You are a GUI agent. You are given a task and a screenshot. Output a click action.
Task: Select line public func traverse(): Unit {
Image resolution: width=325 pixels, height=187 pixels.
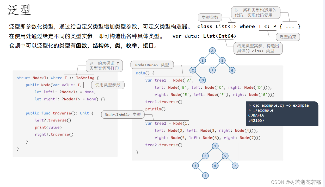pos(59,113)
